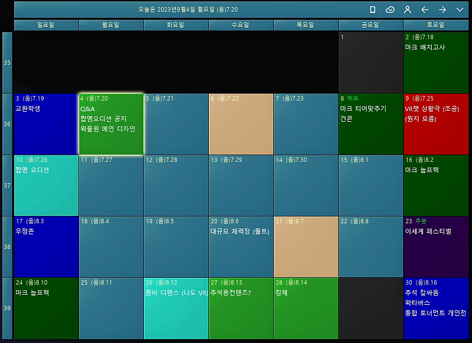
Task: Expand the header dropdown chevron
Action: [460, 10]
